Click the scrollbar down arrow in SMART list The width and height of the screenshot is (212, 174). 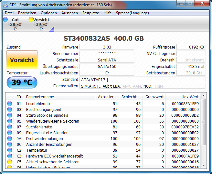204,166
